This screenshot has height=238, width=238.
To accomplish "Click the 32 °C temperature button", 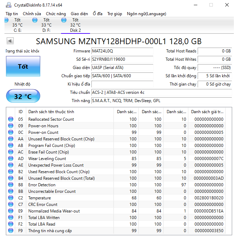I will (x=23, y=96).
